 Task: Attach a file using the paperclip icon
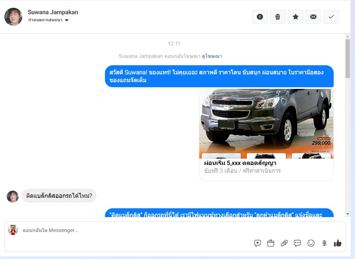[x=284, y=243]
